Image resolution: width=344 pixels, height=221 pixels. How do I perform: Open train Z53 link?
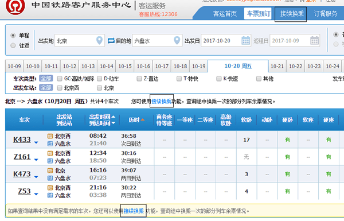(24, 191)
